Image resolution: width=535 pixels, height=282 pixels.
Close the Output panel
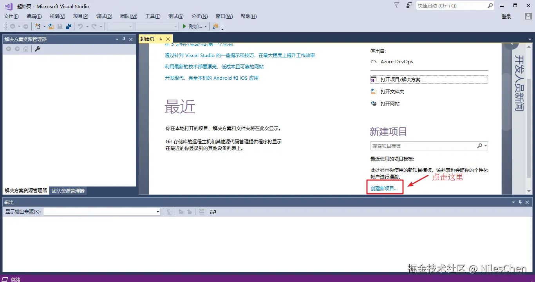coord(527,202)
